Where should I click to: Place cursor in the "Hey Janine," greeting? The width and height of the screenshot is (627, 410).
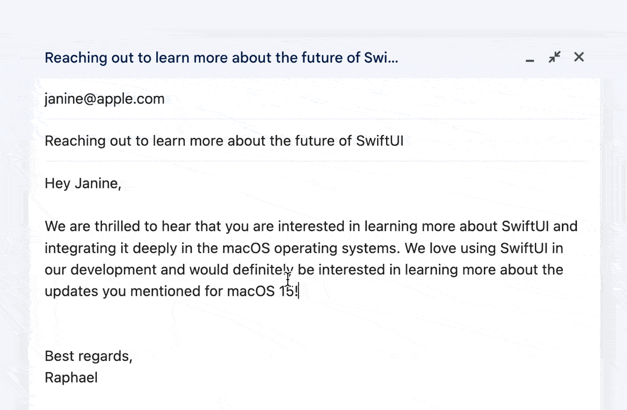[83, 184]
